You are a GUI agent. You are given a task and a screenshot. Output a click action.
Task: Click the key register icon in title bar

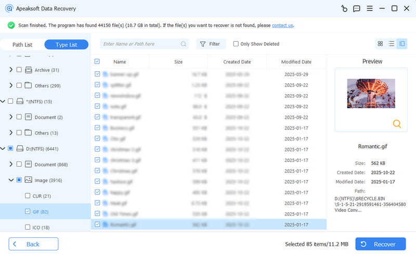344,8
